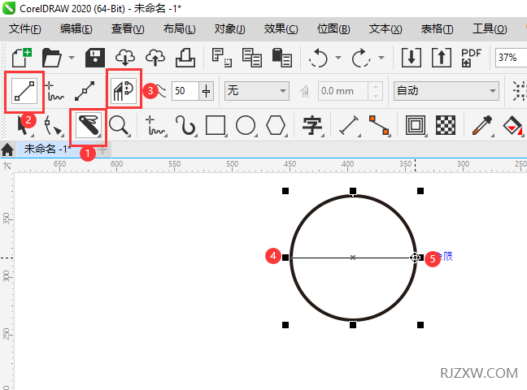Viewport: 527px width, 390px height.
Task: Copy selection using the Copy icon
Action: (x=252, y=58)
